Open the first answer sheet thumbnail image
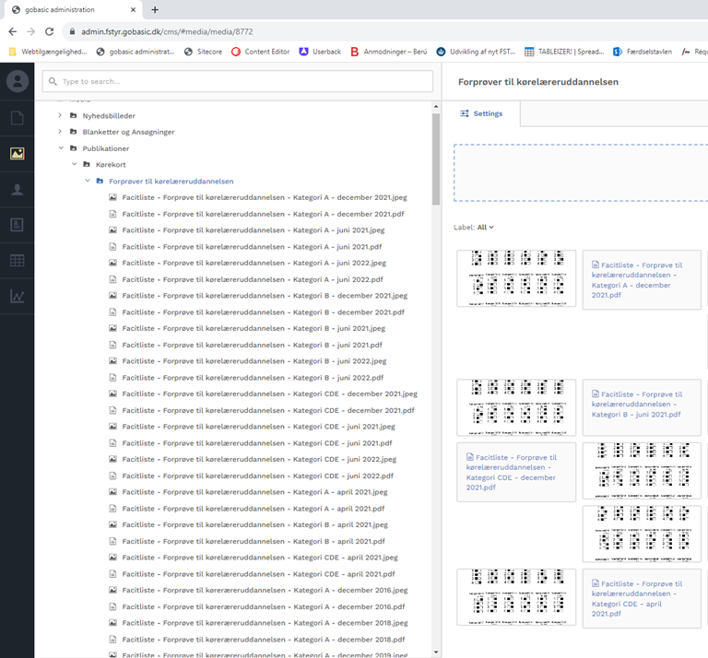708x658 pixels. pos(516,278)
